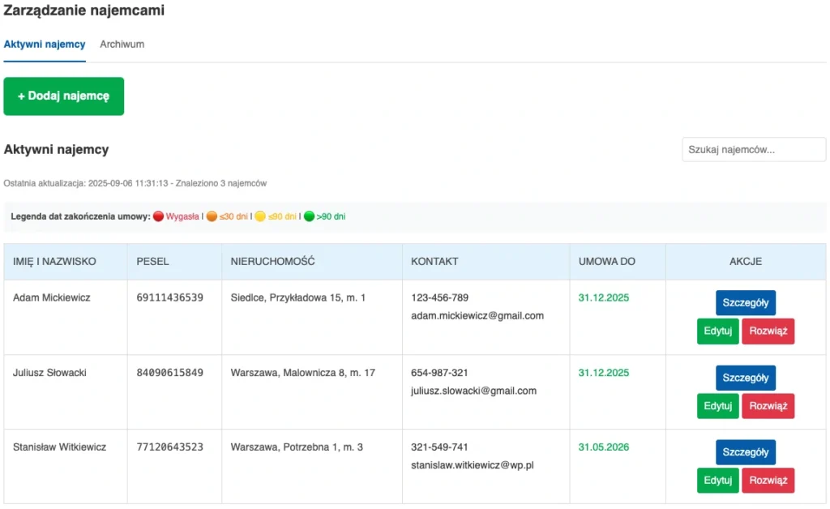This screenshot has width=830, height=509.
Task: Show Szczegóły for Stanisław Witkiewicz
Action: (745, 452)
